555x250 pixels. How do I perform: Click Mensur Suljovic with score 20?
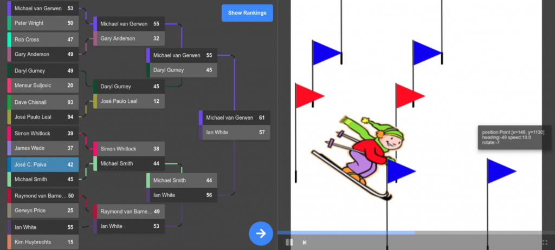point(43,85)
